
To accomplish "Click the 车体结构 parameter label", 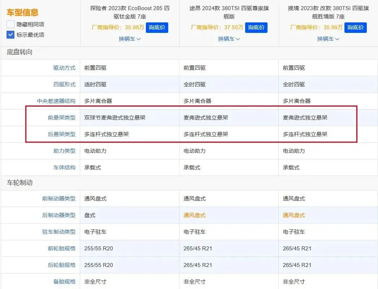I will tap(64, 168).
